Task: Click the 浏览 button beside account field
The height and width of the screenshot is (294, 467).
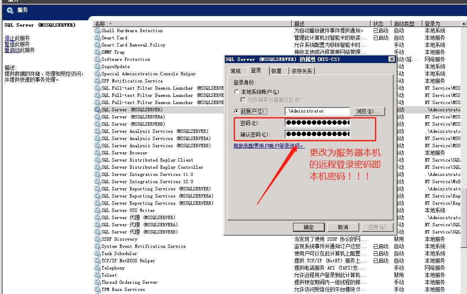Action: click(x=369, y=111)
